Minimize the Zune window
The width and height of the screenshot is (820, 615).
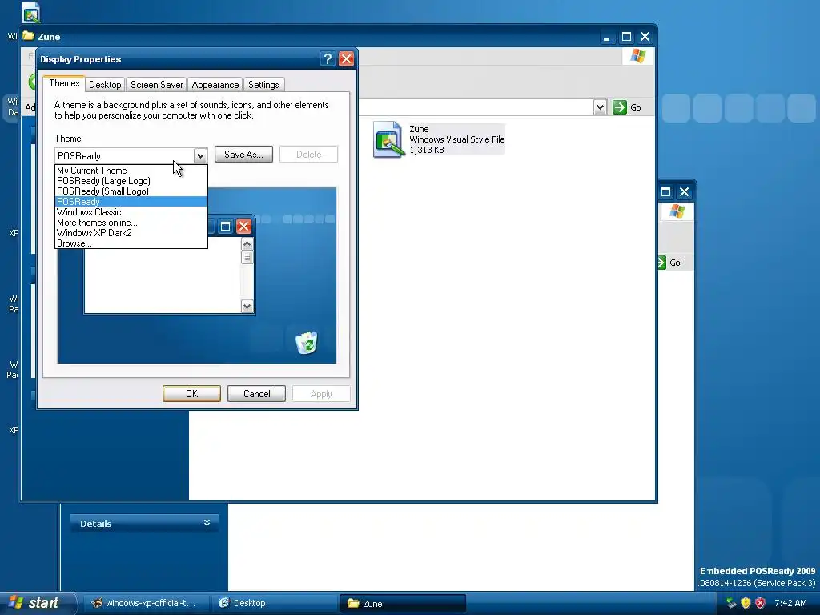pyautogui.click(x=607, y=37)
